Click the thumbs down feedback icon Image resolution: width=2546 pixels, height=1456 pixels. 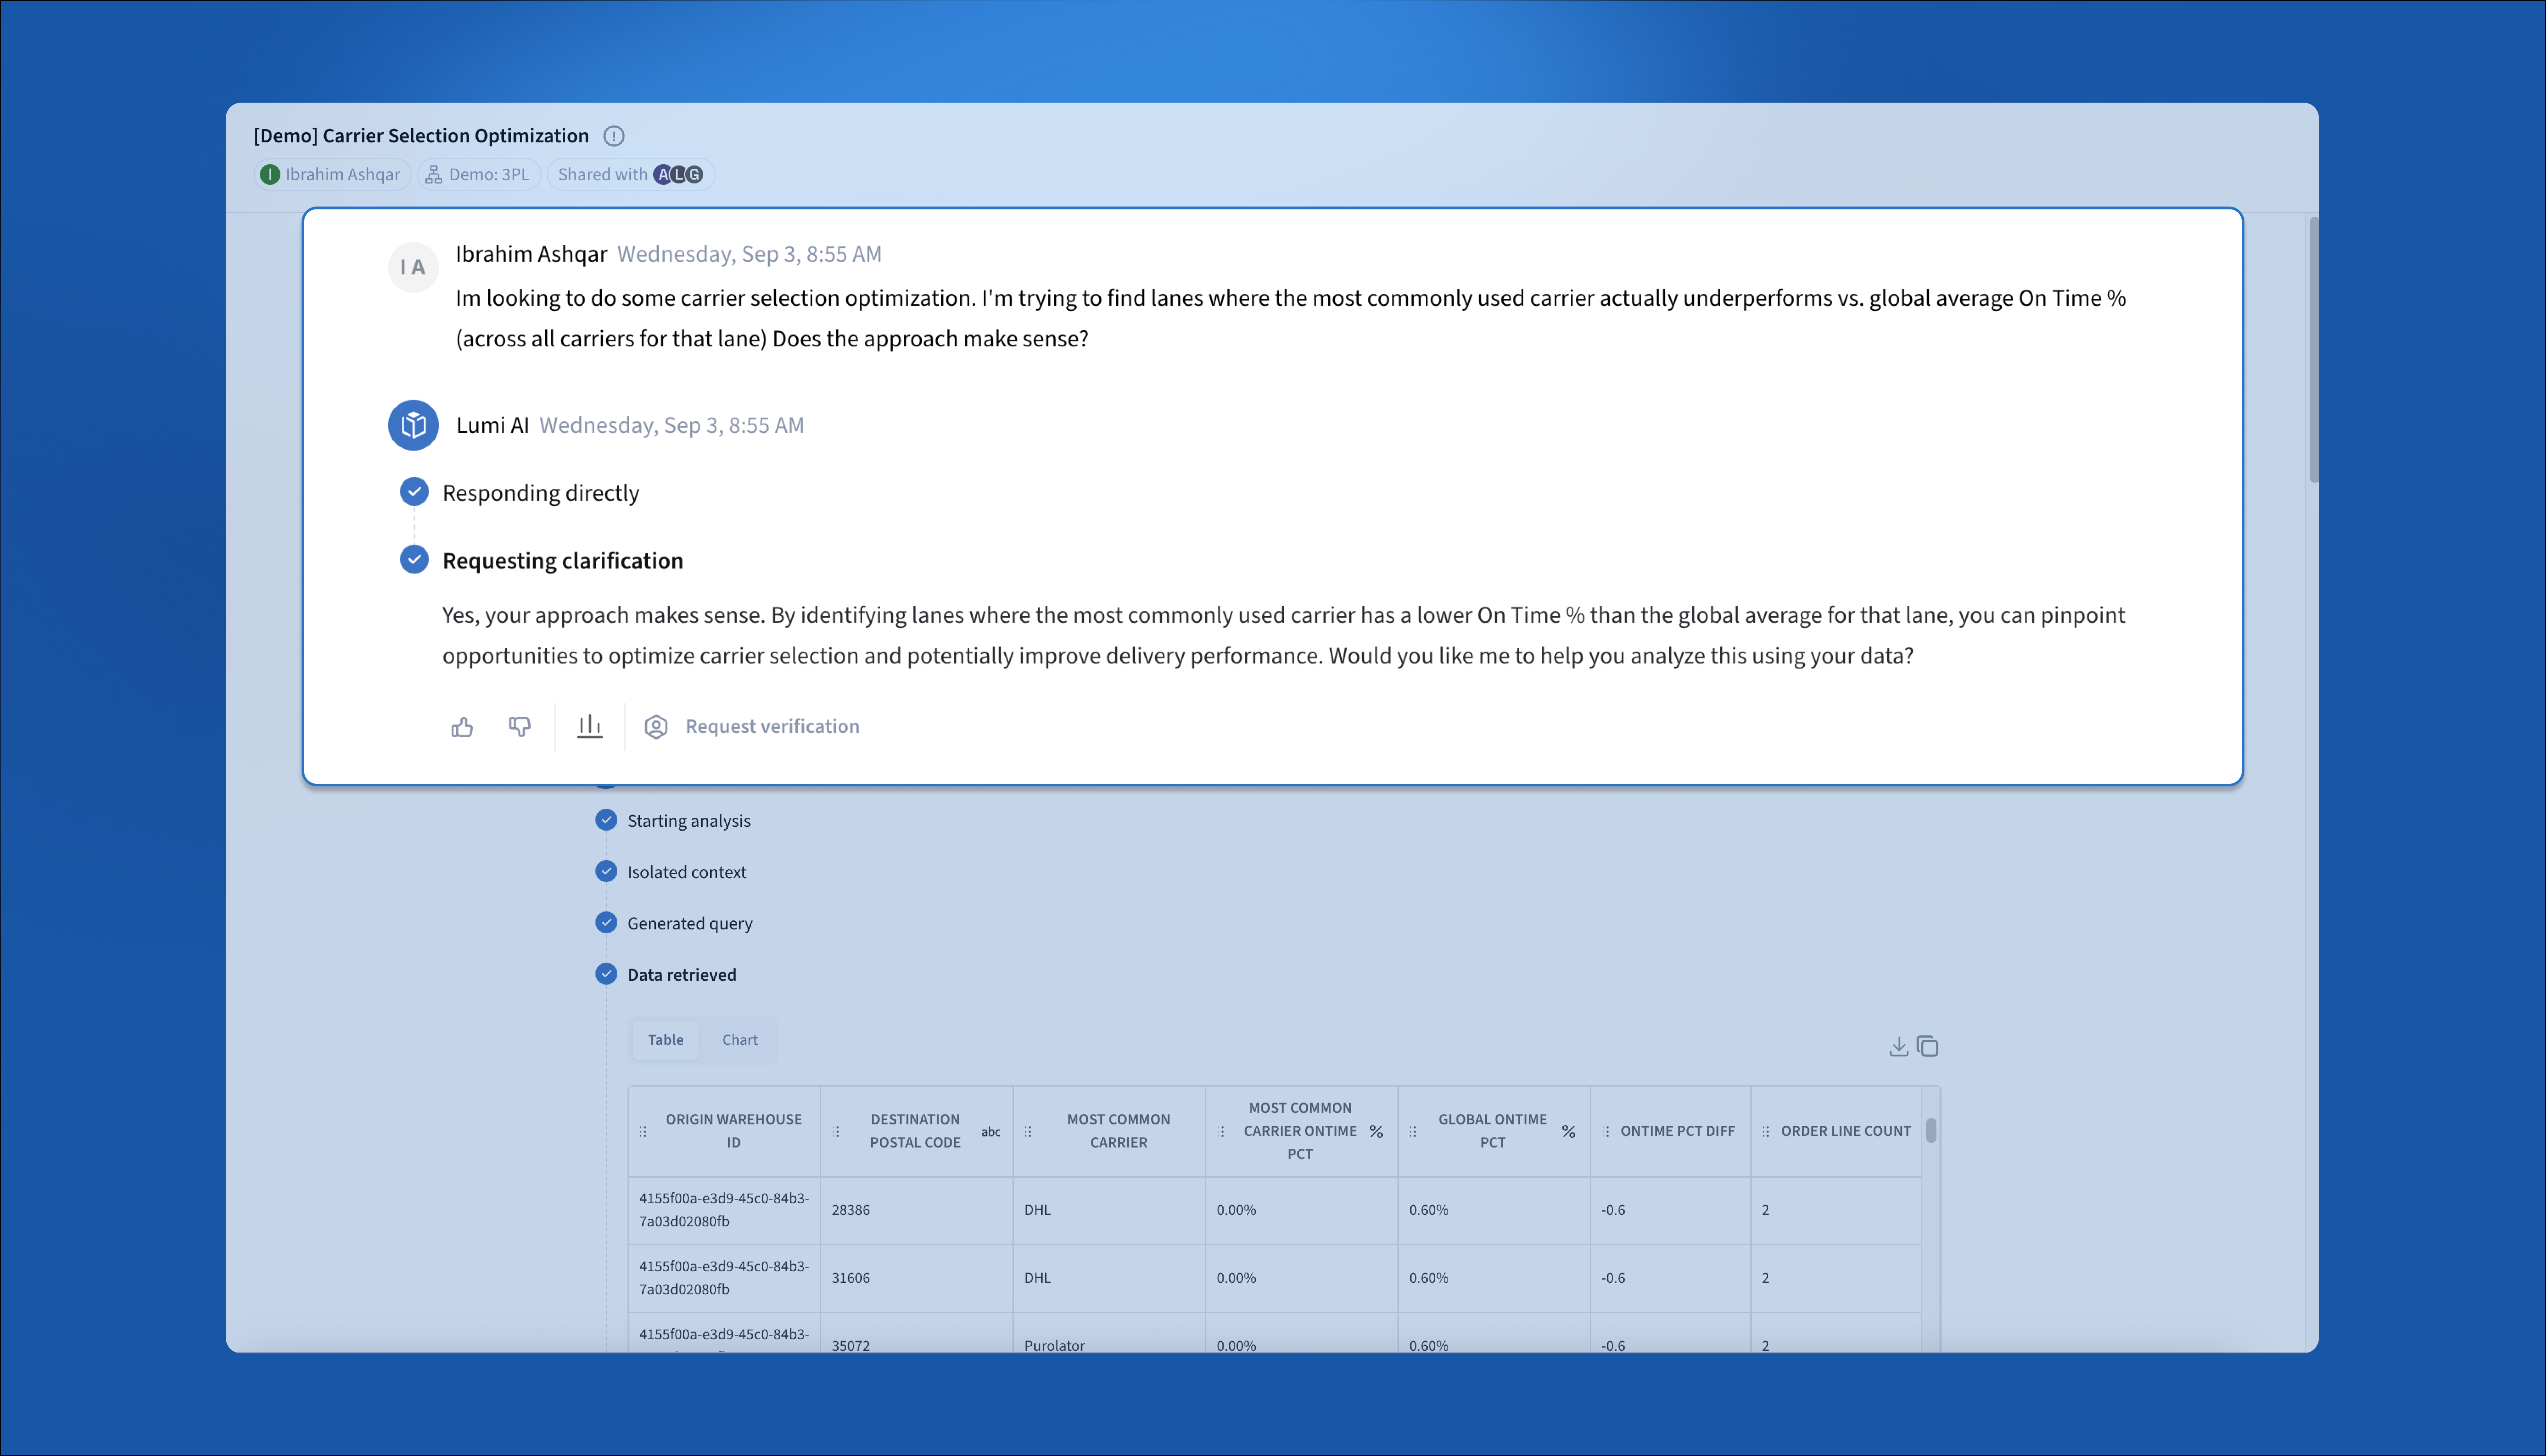click(x=519, y=727)
